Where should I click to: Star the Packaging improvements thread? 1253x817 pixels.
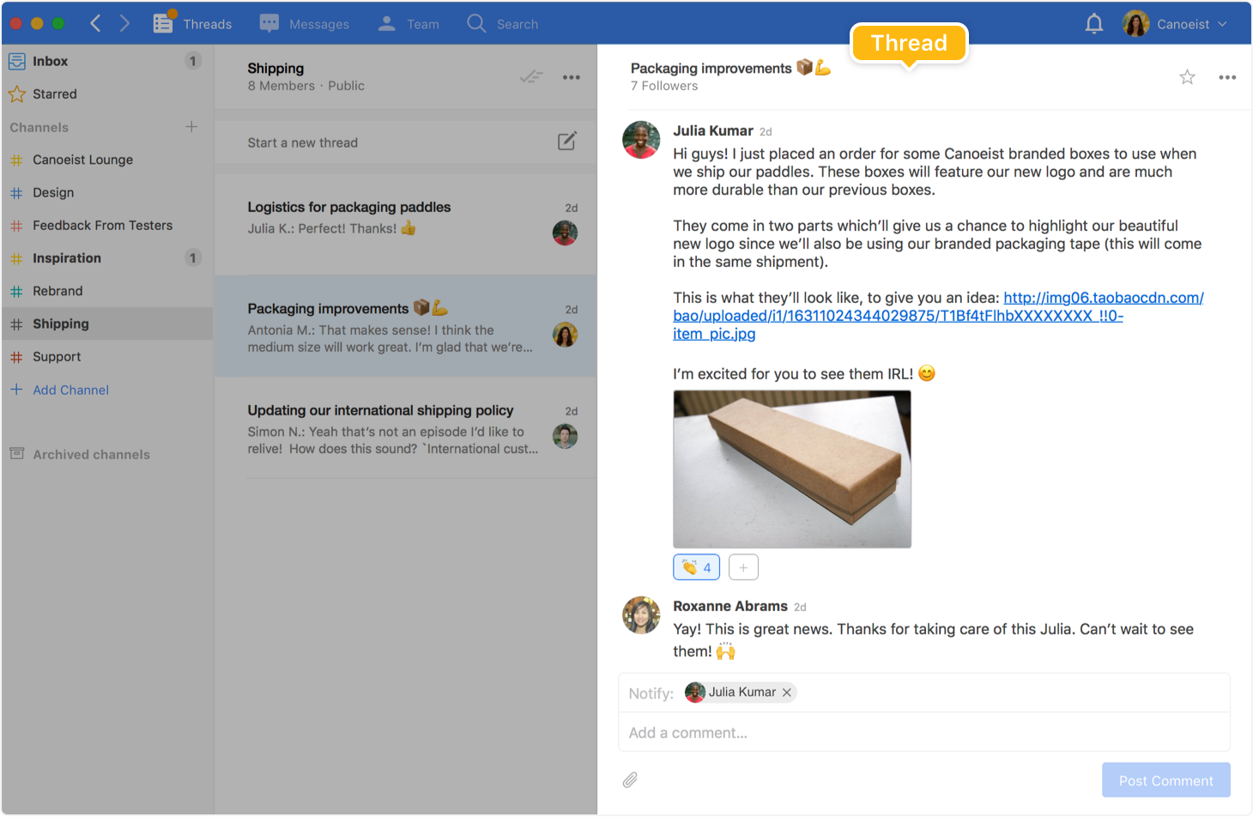tap(1187, 77)
